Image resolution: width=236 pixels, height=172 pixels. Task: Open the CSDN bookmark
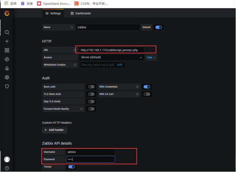[x=91, y=3]
